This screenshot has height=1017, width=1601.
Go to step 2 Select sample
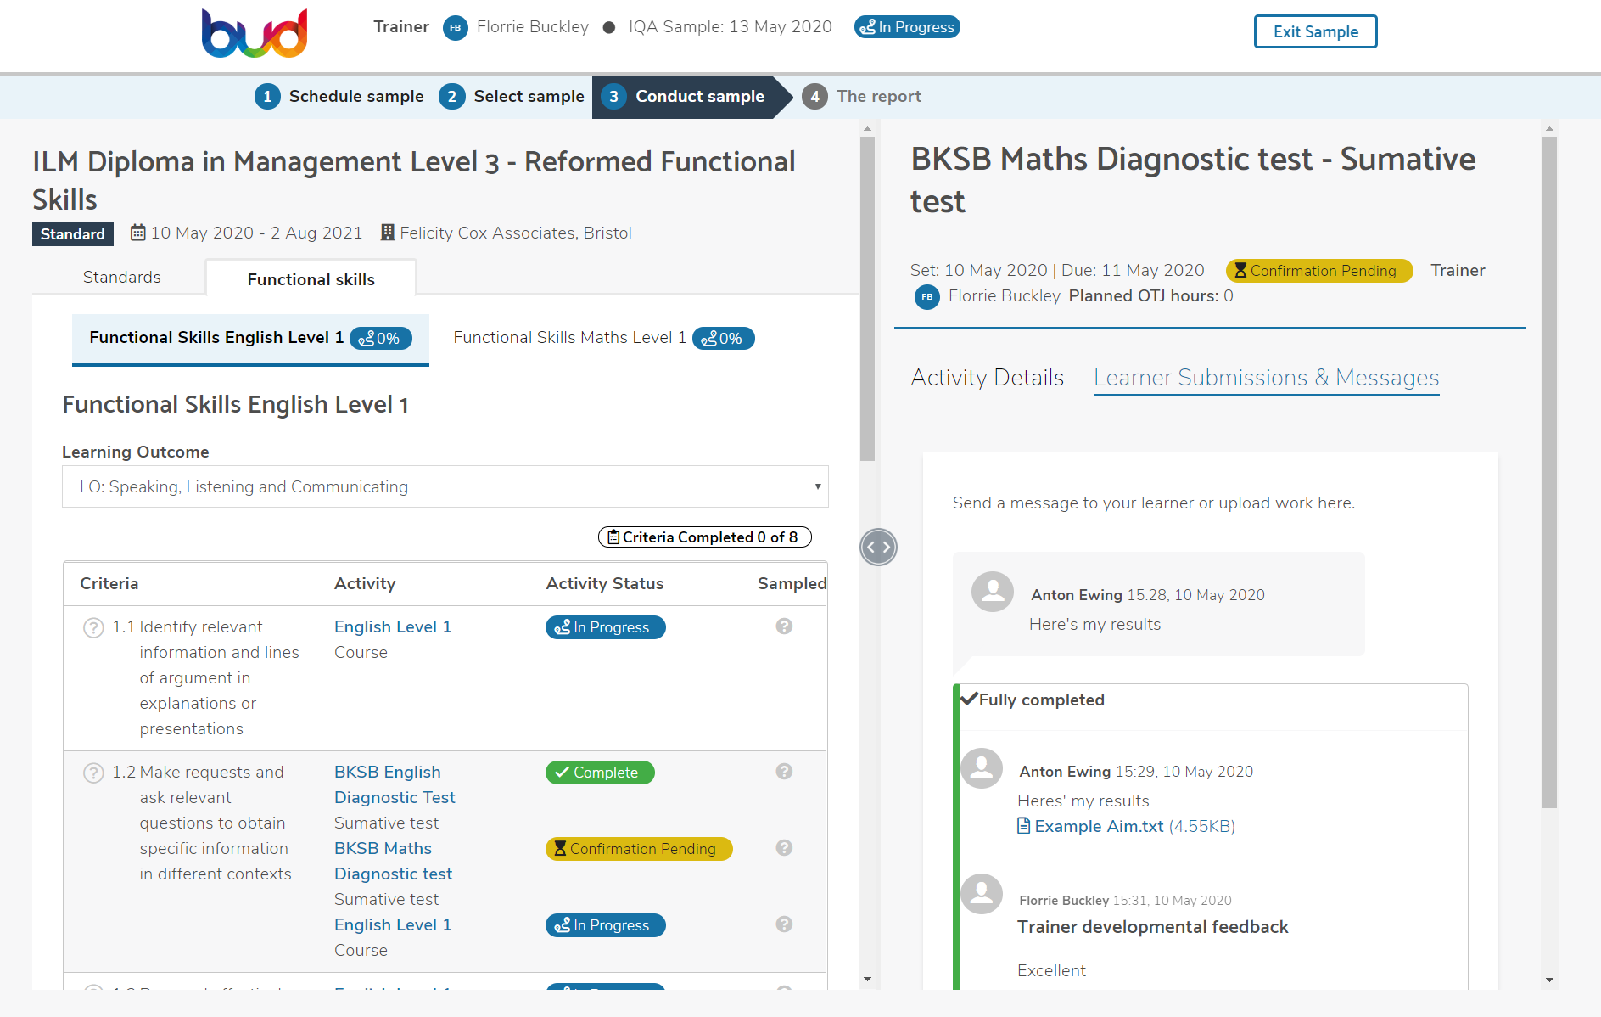click(x=512, y=97)
